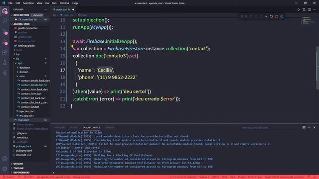Click the master branch in status bar

[x=9, y=177]
